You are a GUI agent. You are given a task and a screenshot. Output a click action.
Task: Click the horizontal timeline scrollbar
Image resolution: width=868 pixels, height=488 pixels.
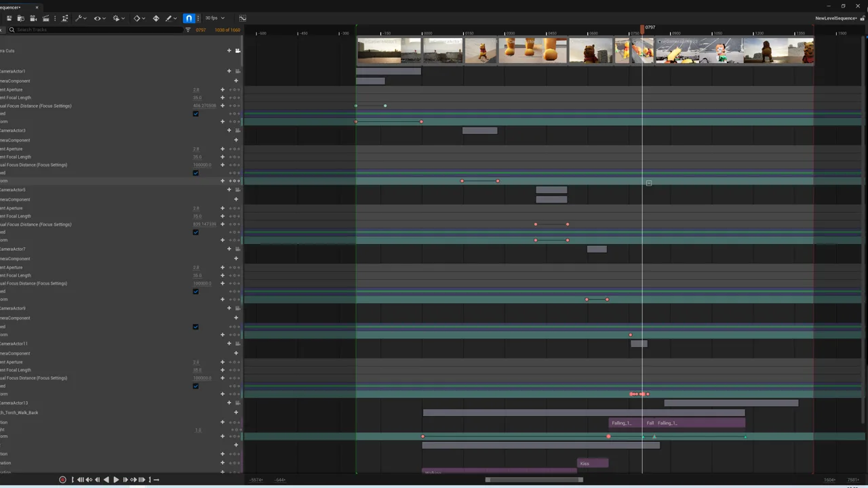point(534,480)
